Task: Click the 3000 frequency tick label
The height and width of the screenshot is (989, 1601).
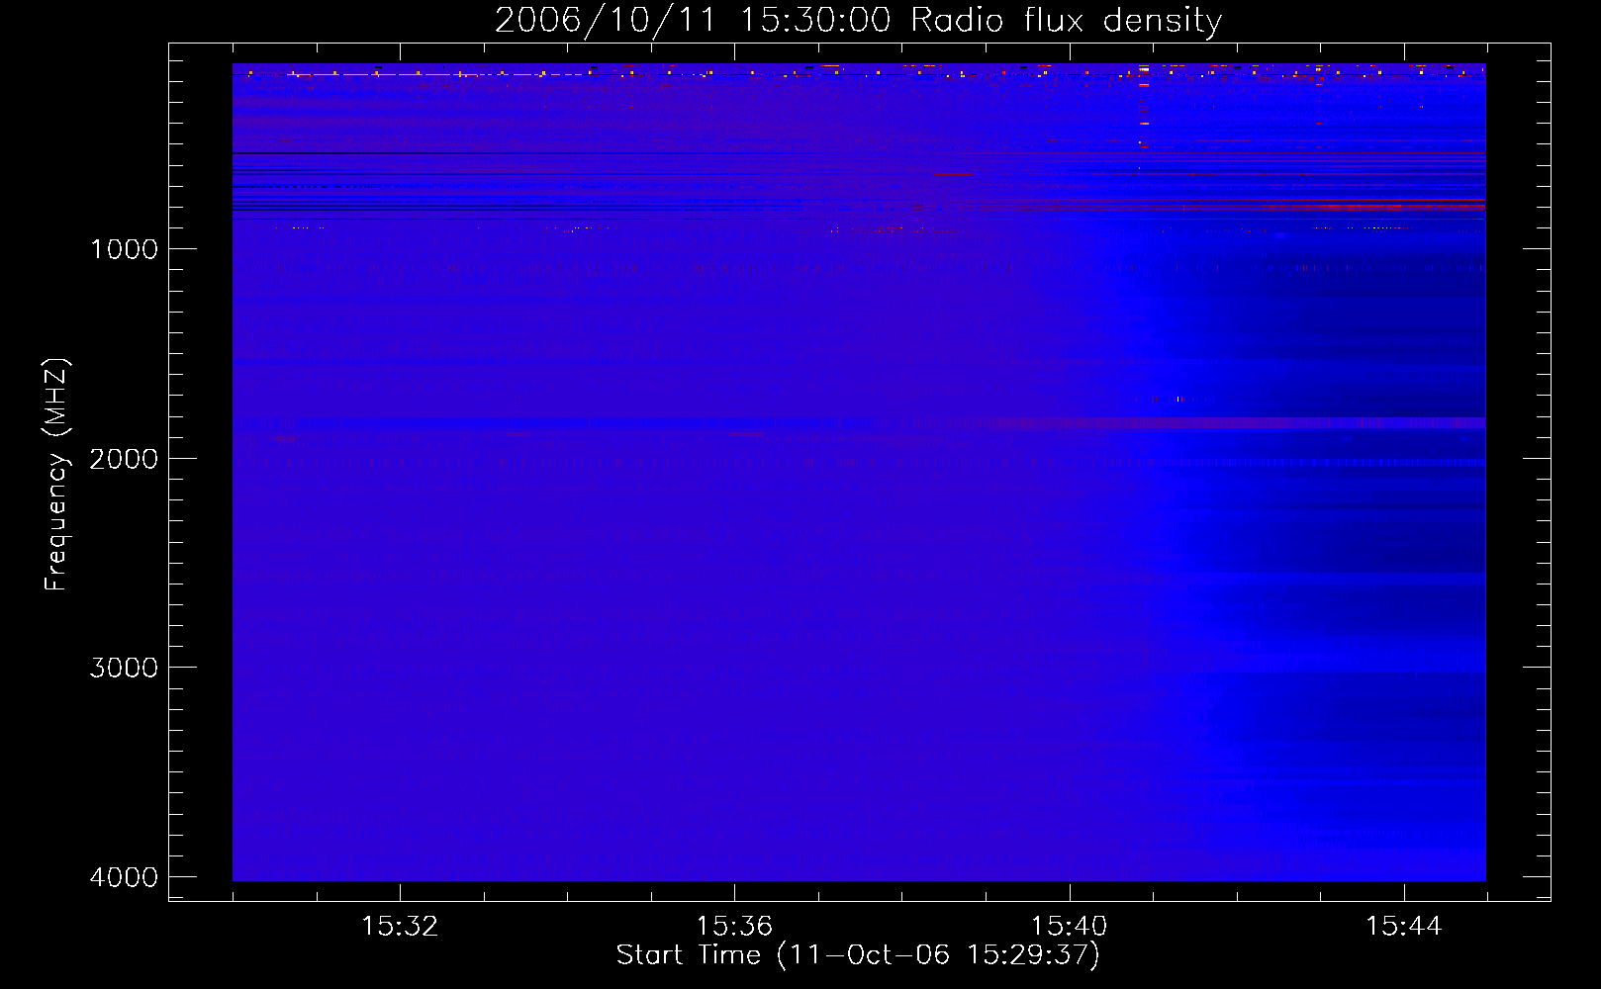Action: point(124,668)
